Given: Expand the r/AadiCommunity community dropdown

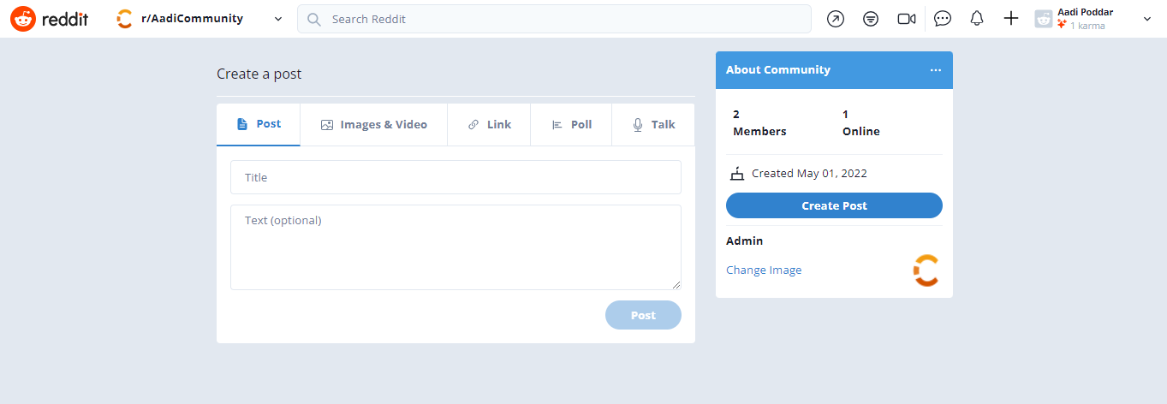Looking at the screenshot, I should pyautogui.click(x=278, y=19).
